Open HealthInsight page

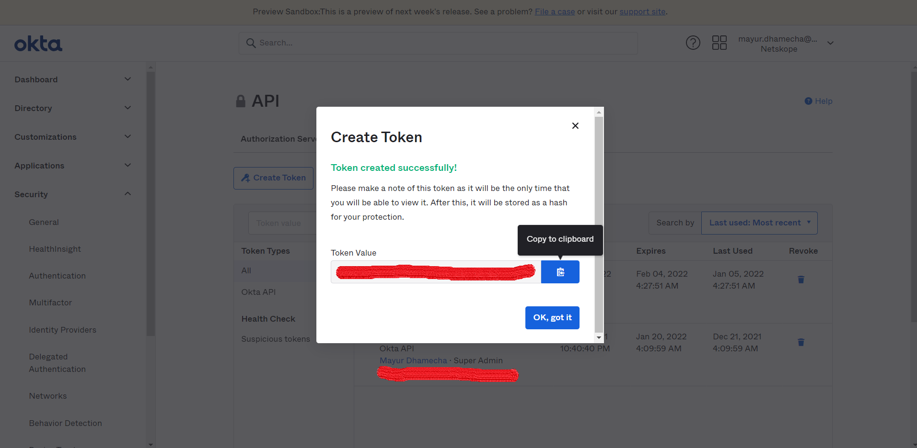point(55,249)
